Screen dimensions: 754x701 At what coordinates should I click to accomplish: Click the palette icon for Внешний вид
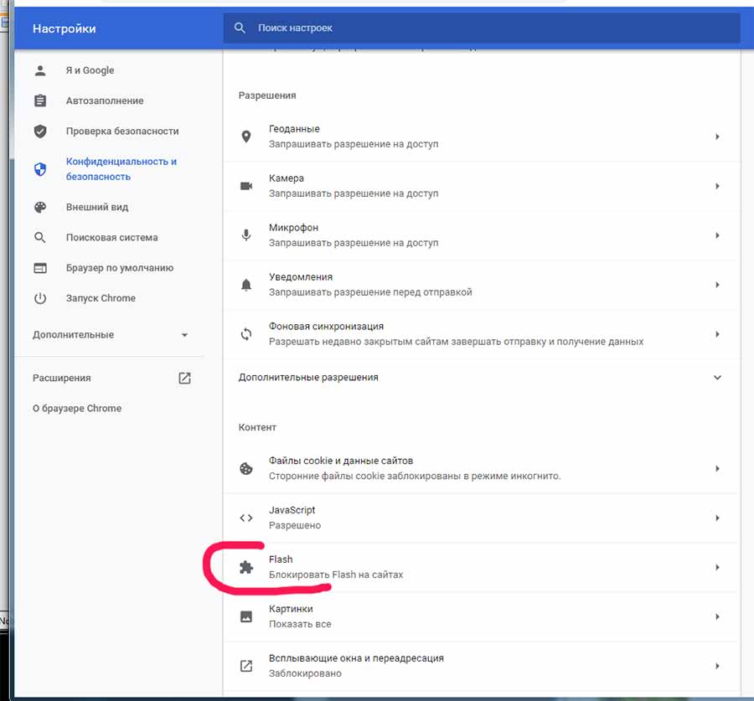point(40,207)
